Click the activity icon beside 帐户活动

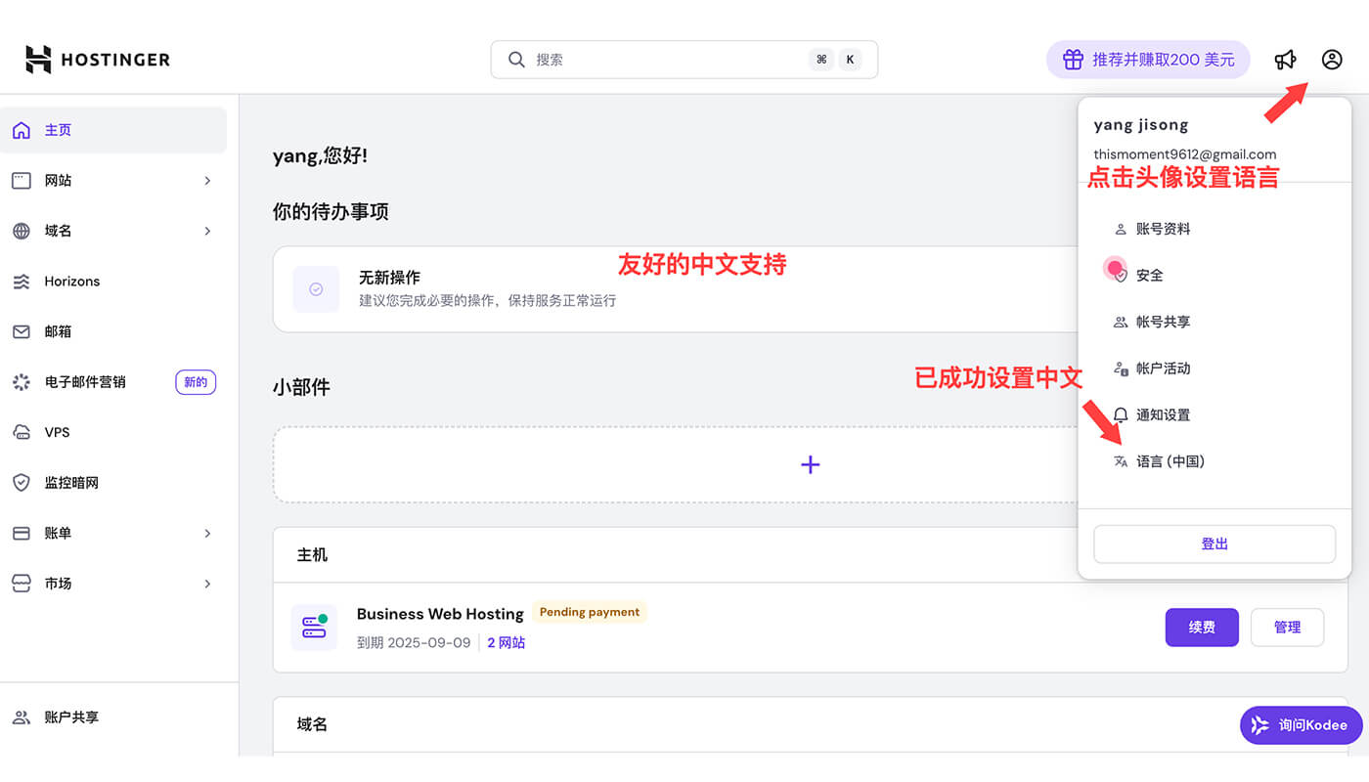(1121, 369)
